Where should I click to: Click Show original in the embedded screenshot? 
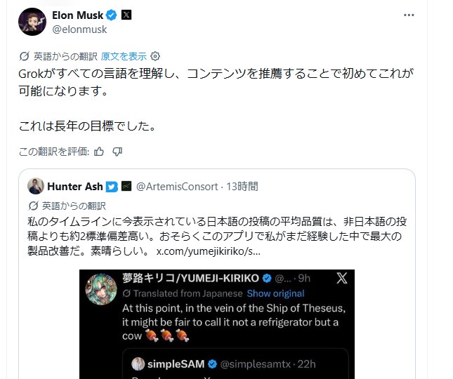tap(275, 293)
